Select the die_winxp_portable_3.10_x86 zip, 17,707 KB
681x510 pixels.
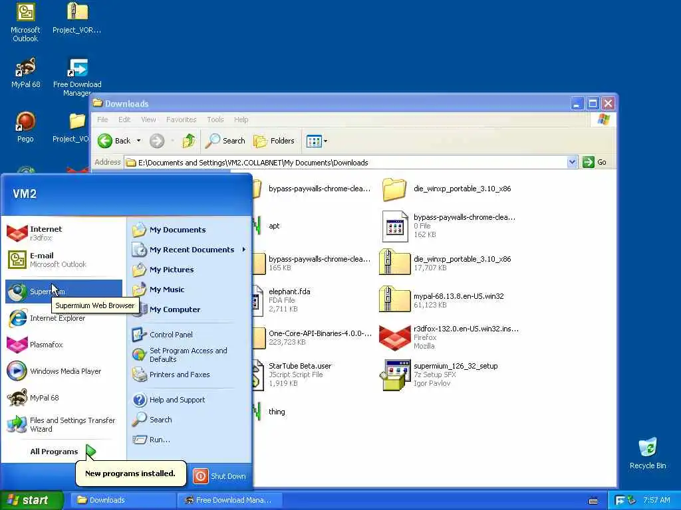click(x=446, y=263)
